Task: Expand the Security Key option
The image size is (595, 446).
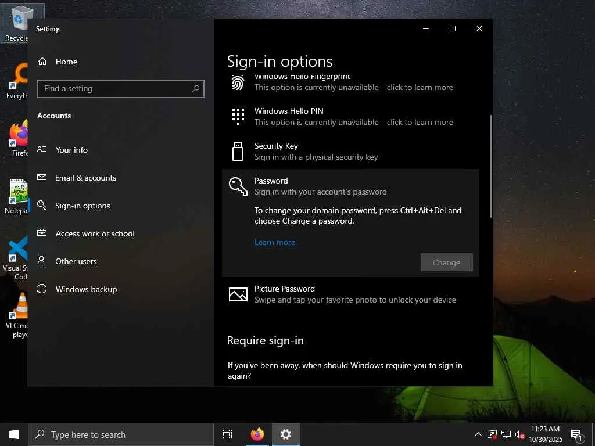Action: [x=350, y=152]
